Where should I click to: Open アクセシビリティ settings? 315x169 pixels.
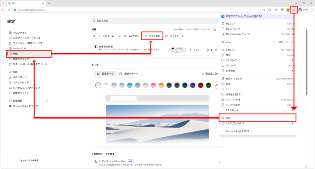click(29, 83)
